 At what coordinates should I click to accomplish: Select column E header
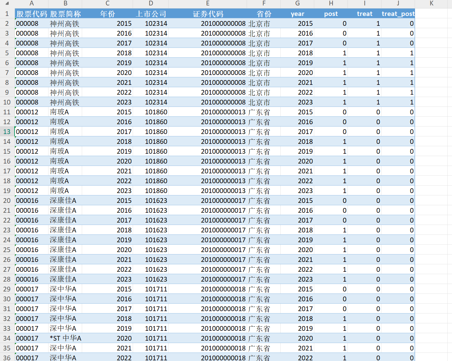(208, 3)
